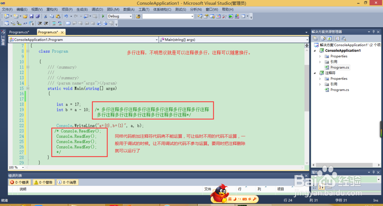Open the 窗口(W) menu
Screen dimensions: 383x206
click(x=212, y=9)
